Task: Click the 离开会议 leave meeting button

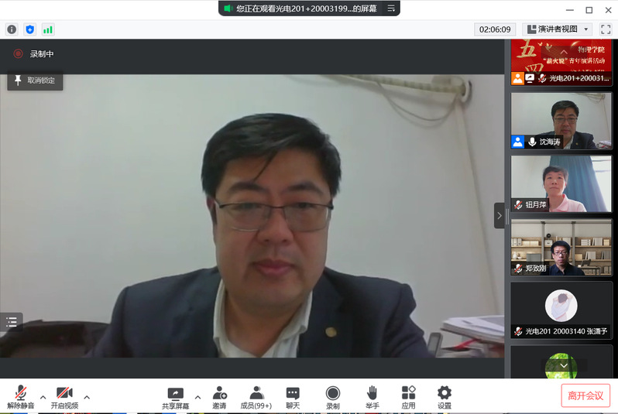Action: point(585,395)
